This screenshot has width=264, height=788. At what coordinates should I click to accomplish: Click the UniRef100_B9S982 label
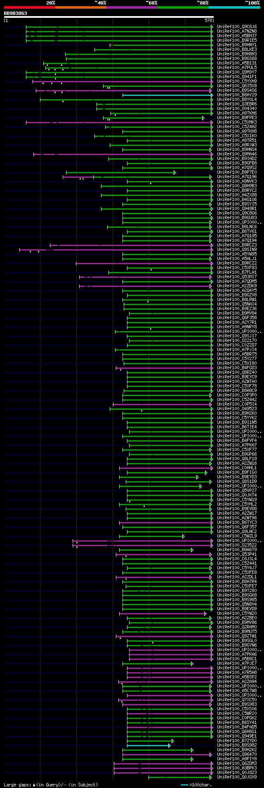click(x=237, y=745)
